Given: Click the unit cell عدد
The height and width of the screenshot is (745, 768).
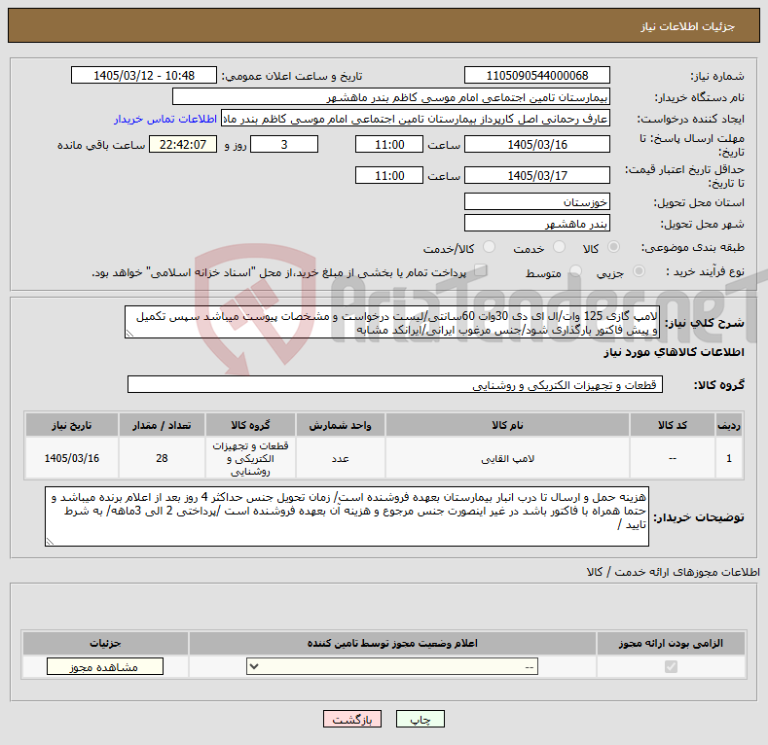Looking at the screenshot, I should pyautogui.click(x=340, y=458).
